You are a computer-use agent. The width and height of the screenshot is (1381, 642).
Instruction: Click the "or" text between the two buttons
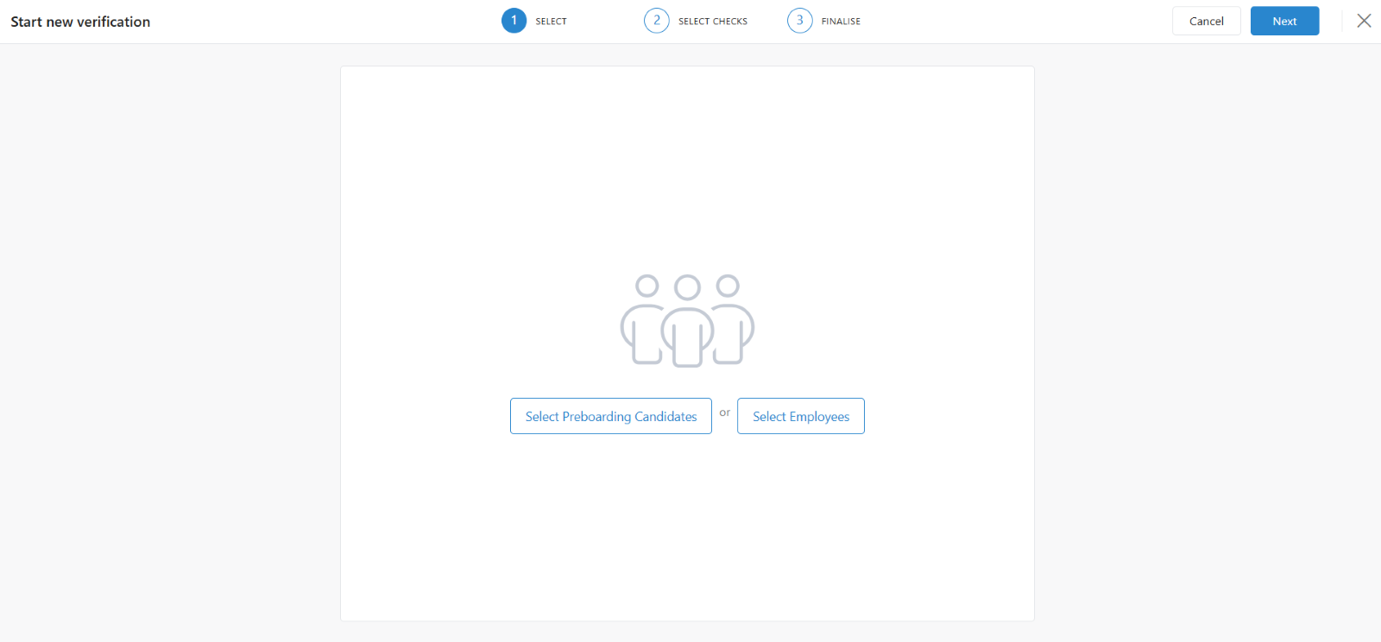(725, 412)
